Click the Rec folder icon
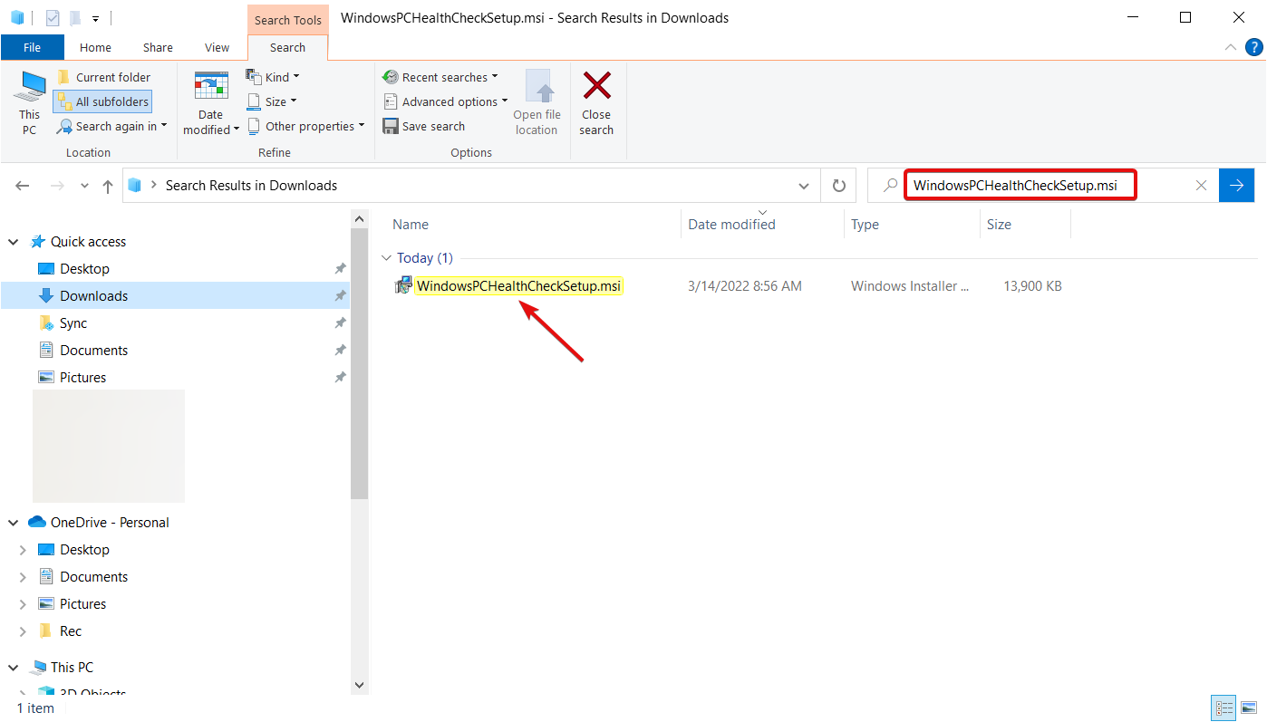This screenshot has height=722, width=1267. (x=46, y=631)
